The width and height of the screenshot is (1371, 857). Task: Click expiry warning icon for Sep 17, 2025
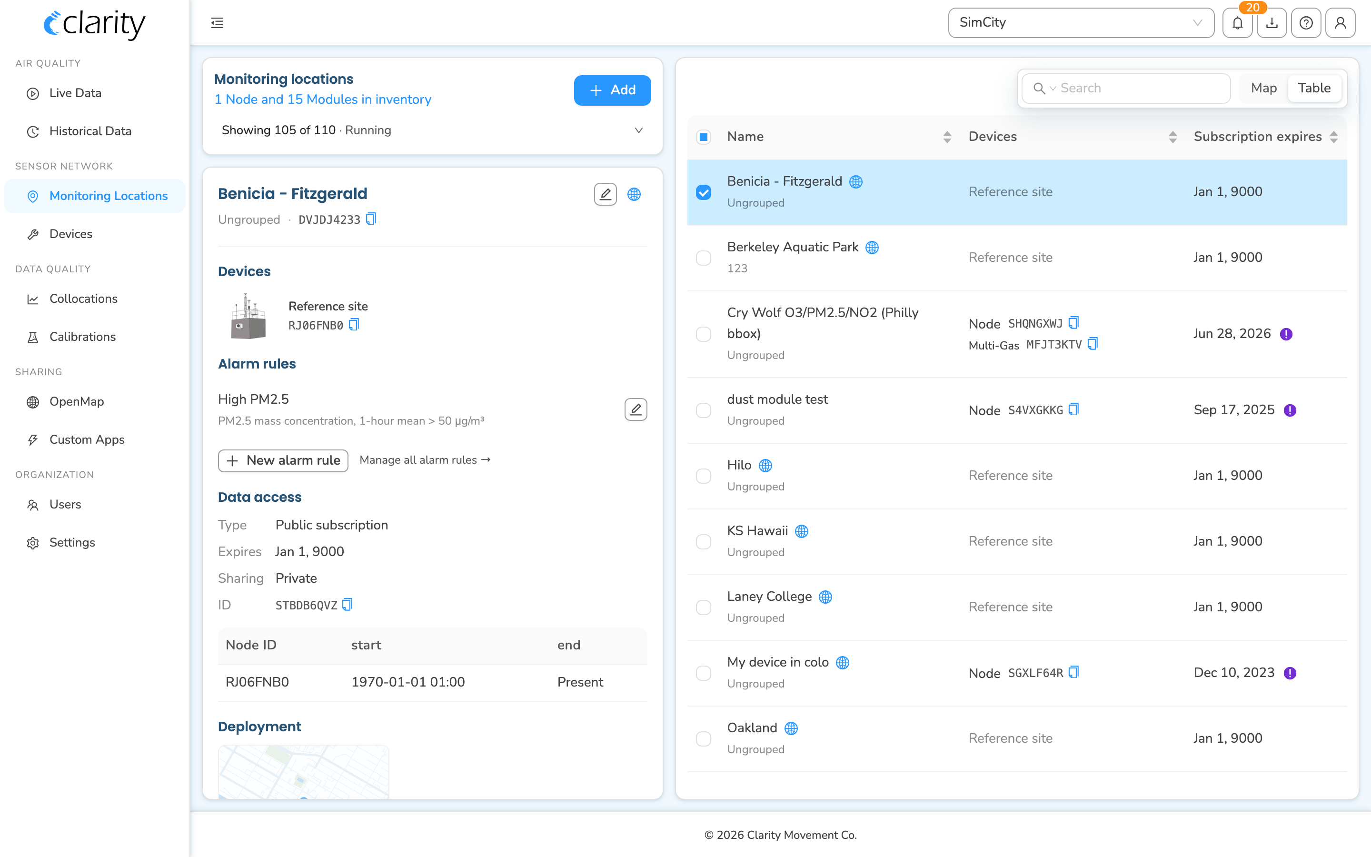click(1290, 410)
